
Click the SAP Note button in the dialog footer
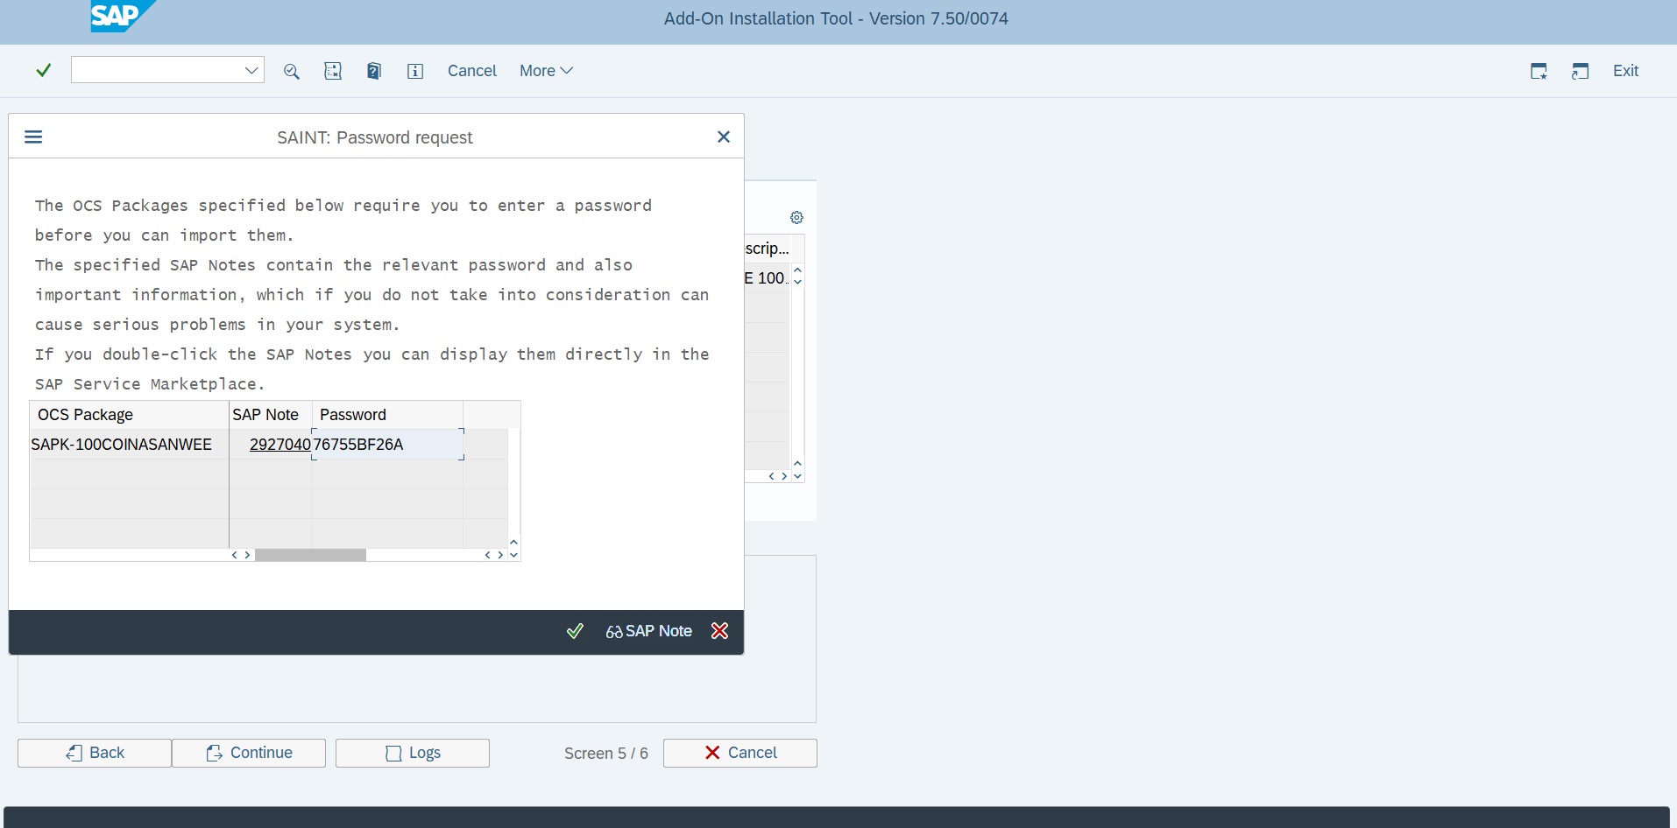click(649, 631)
